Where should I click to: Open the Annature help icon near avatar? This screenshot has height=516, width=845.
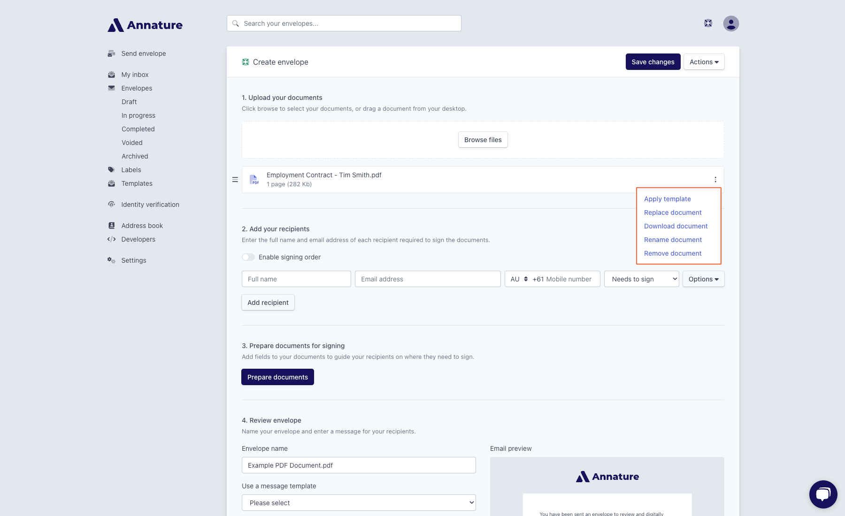[x=708, y=23]
